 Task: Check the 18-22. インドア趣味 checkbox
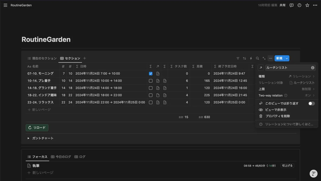(151, 95)
